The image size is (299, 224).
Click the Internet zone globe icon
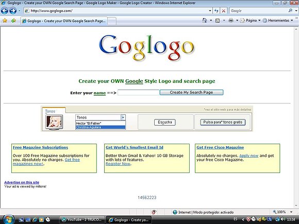pyautogui.click(x=175, y=212)
